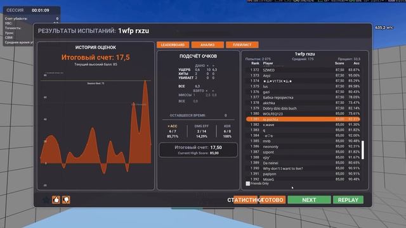Click the ПОДСЧЁТ ОЧКОВ heading

click(199, 56)
